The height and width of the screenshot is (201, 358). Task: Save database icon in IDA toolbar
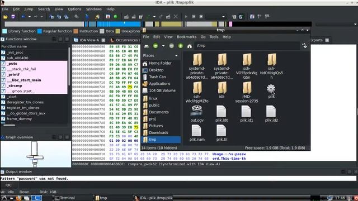click(x=13, y=17)
